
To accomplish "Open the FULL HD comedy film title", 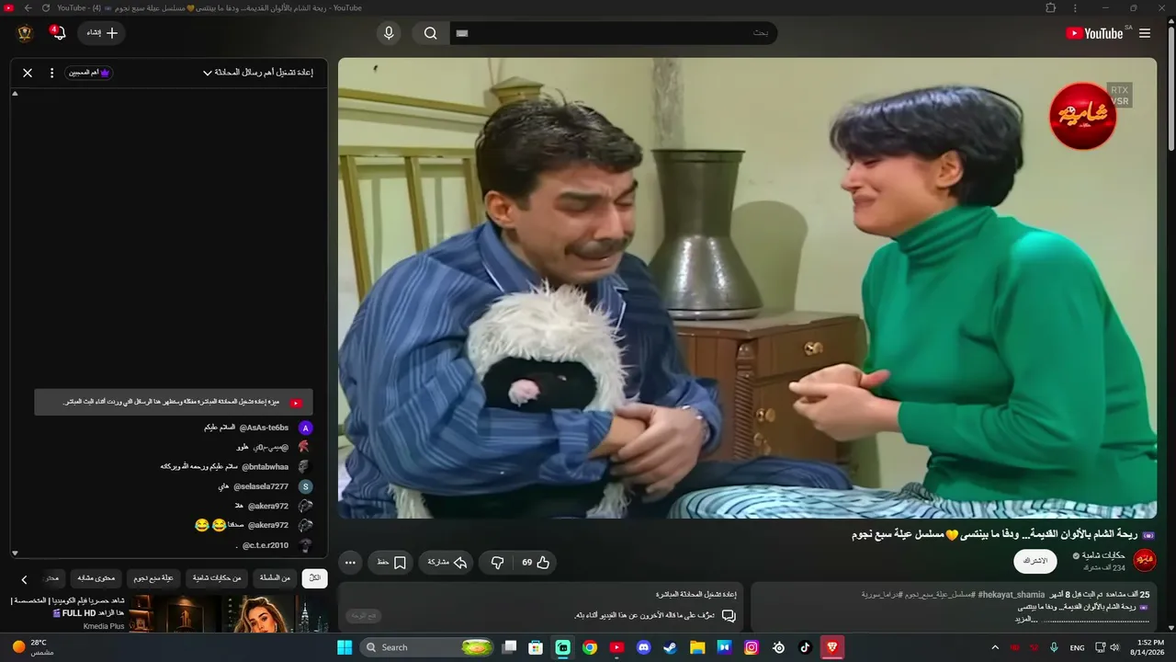I will tap(67, 607).
